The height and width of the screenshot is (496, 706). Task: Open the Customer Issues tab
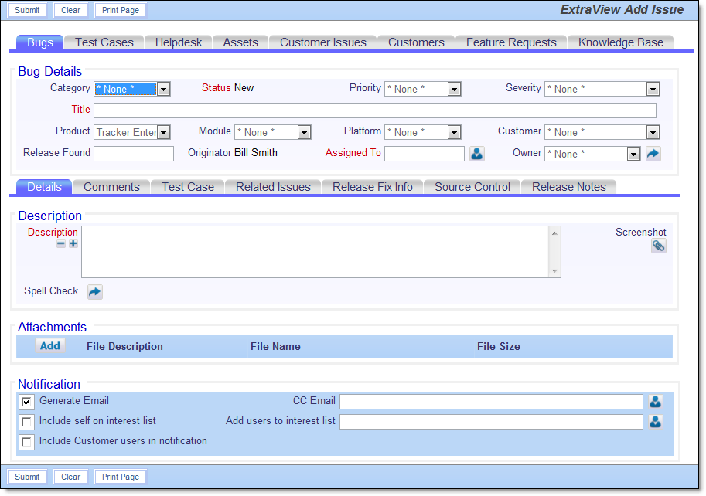click(x=322, y=42)
